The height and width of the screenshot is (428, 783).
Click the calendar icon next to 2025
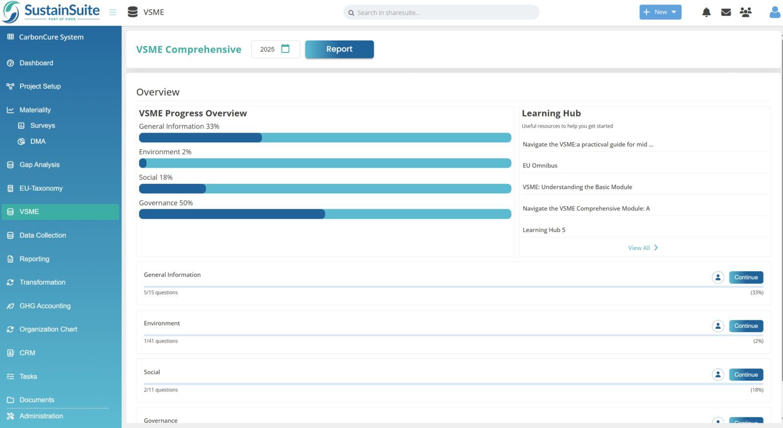tap(285, 48)
